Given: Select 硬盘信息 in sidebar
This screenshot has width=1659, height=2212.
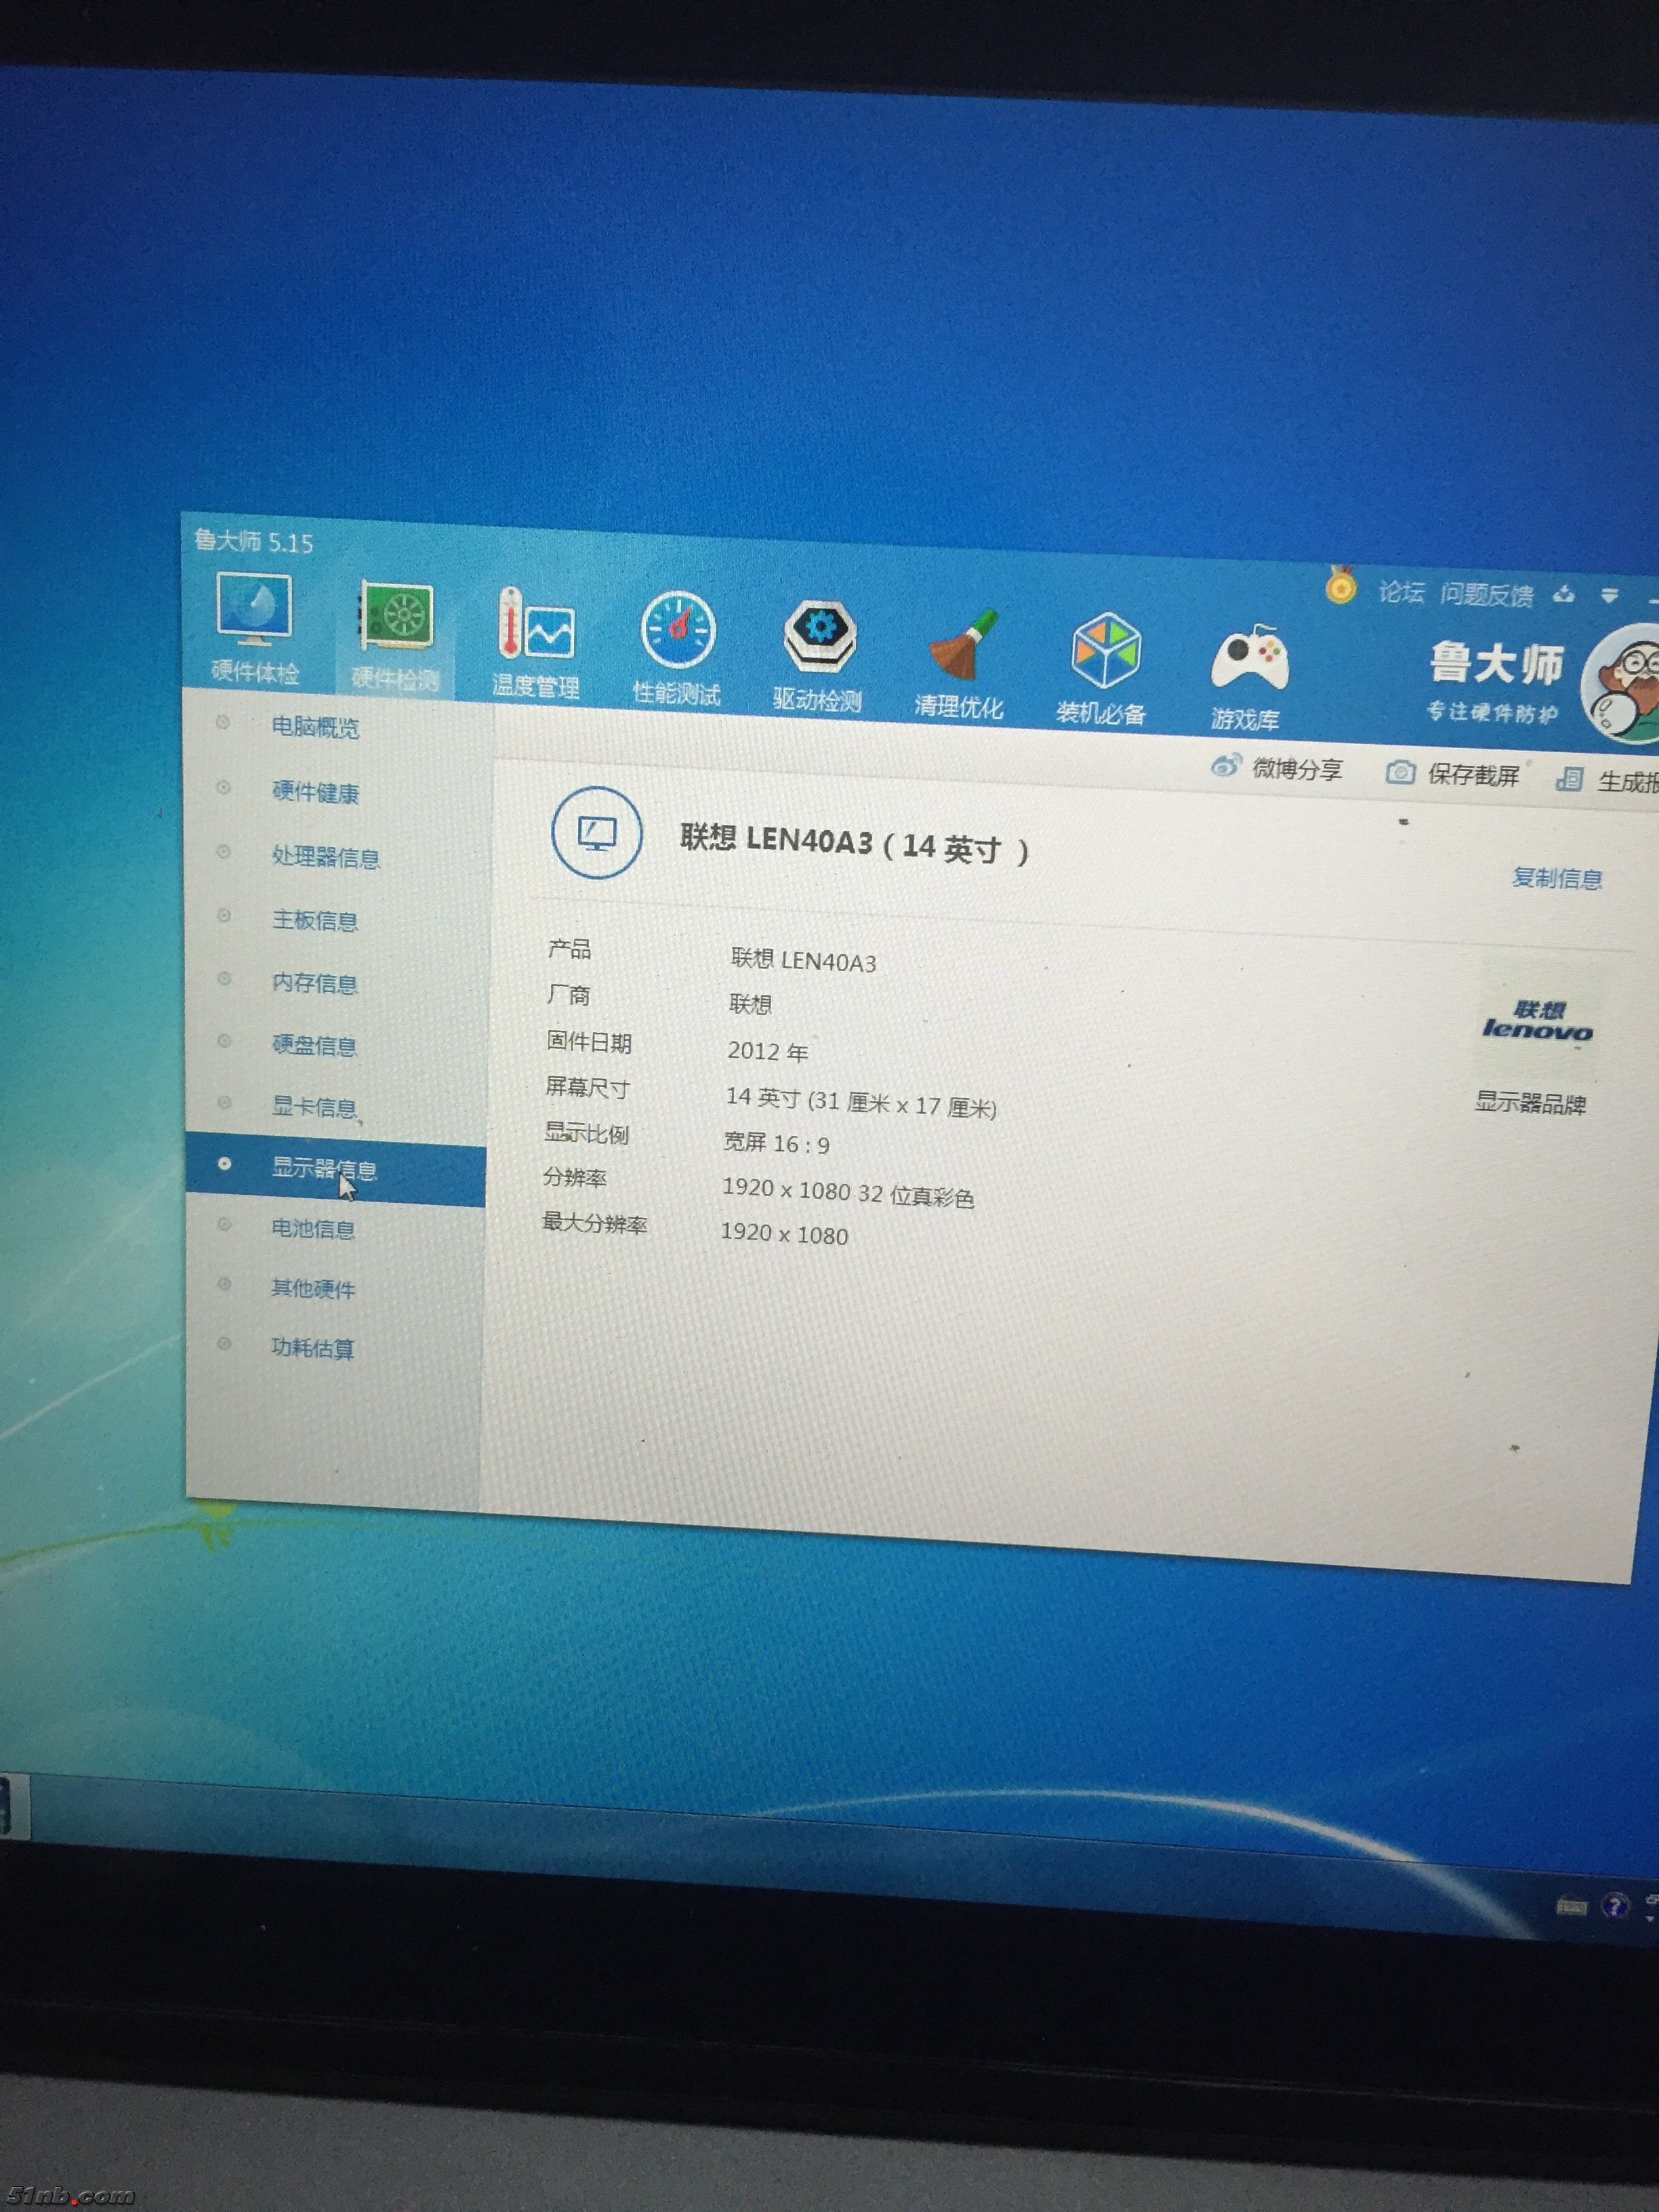Looking at the screenshot, I should [x=314, y=1045].
